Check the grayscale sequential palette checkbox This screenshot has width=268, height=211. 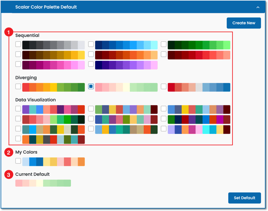(18, 44)
